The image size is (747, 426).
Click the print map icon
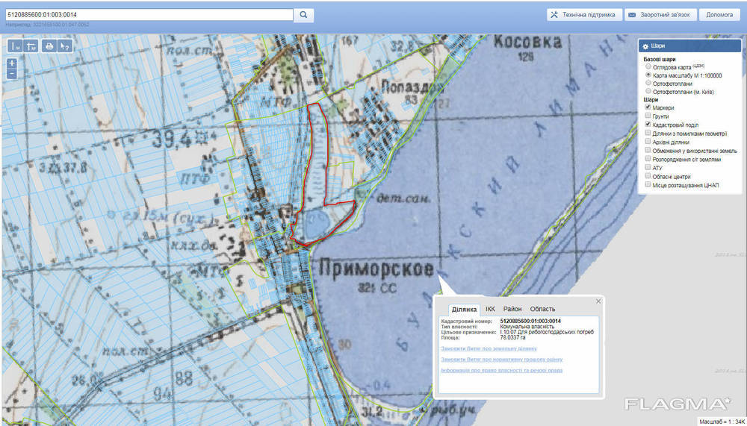pos(49,46)
